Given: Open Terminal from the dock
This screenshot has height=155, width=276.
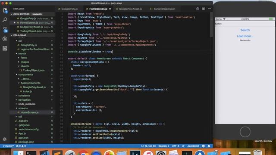Looking at the screenshot, I should (x=31, y=153).
